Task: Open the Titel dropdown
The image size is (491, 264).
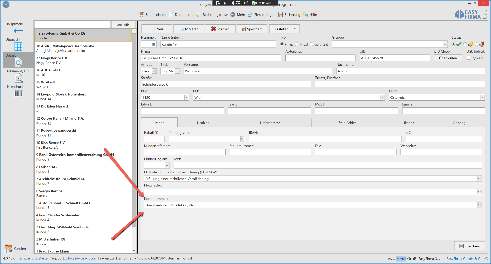Action: coord(177,71)
